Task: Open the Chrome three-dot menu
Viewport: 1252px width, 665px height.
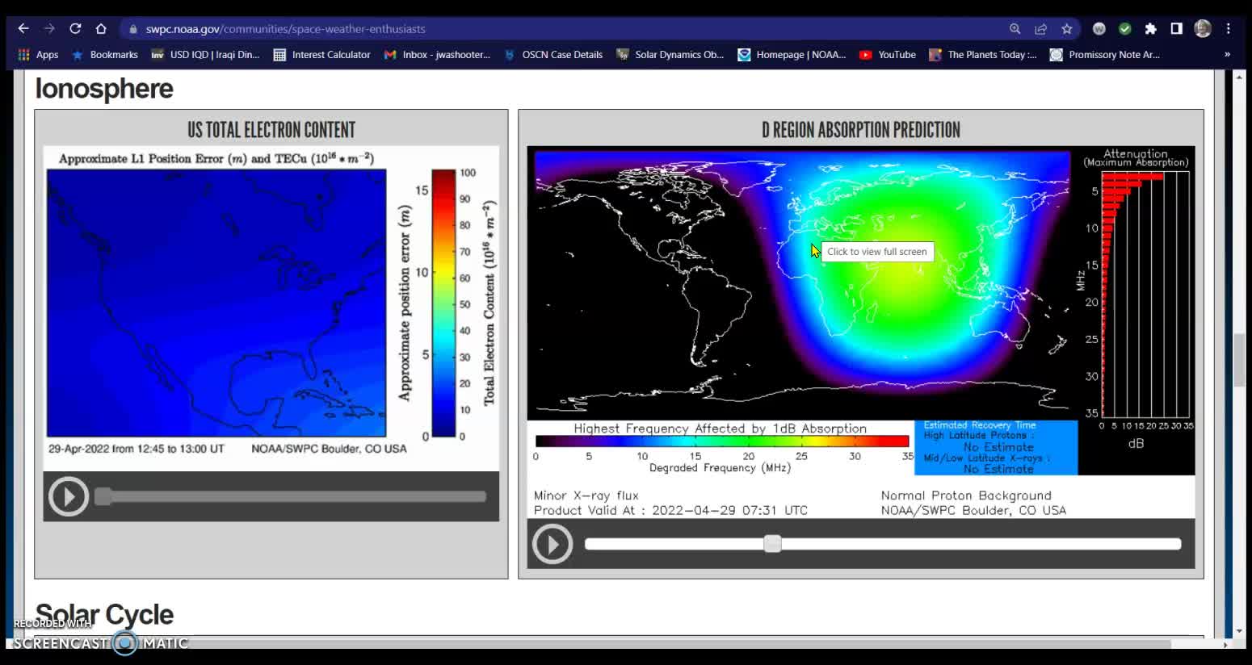Action: coord(1229,29)
